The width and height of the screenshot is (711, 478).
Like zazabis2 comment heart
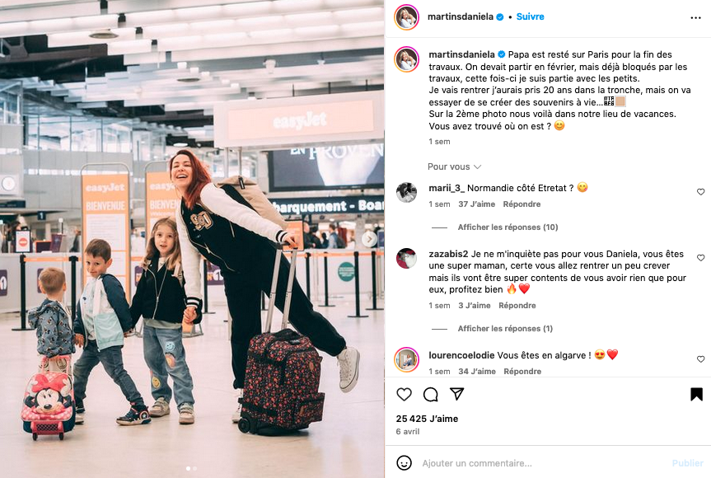tap(700, 258)
